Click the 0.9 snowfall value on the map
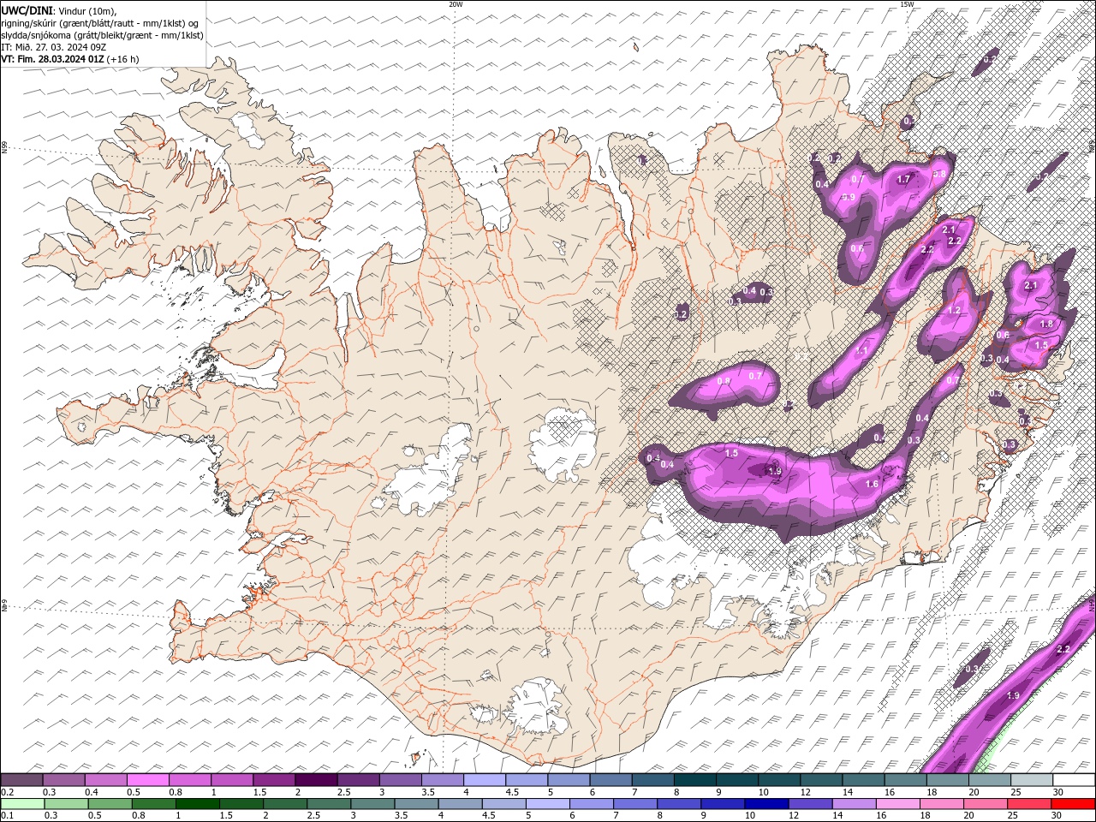Screen dimensions: 1096x822 (849, 197)
